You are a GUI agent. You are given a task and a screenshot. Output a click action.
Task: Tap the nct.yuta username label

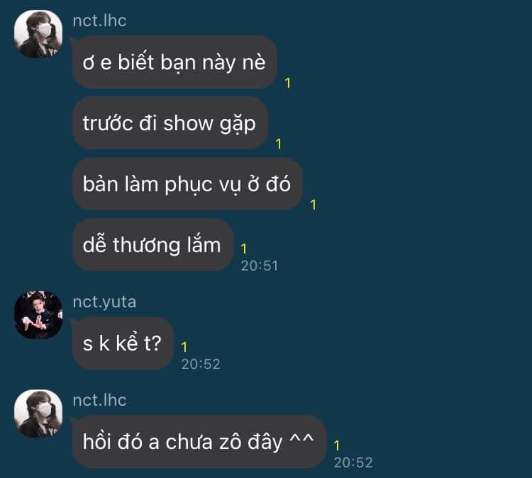coord(104,302)
